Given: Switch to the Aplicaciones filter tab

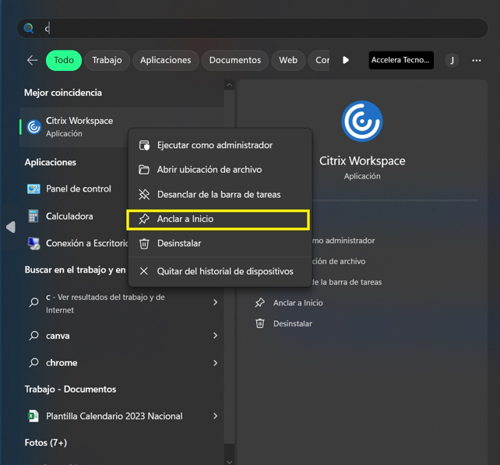Looking at the screenshot, I should tap(165, 60).
